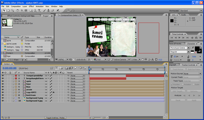Click the red label of layer 1
The width and height of the screenshot is (204, 120).
point(16,75)
